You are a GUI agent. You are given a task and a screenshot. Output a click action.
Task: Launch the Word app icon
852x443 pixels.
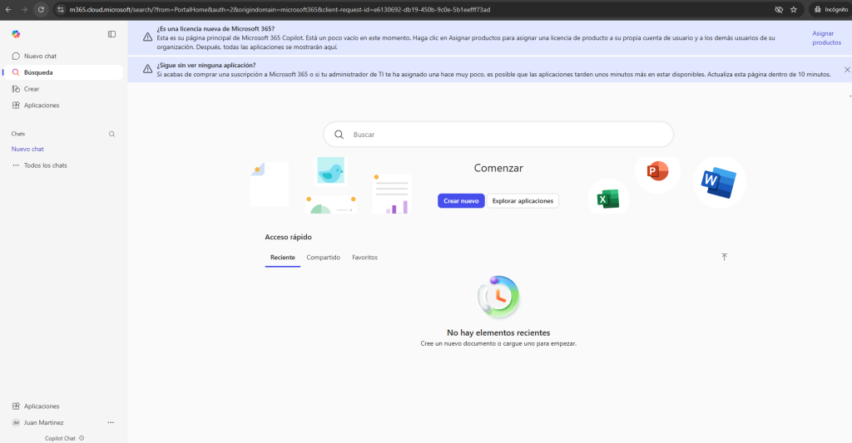click(x=718, y=181)
